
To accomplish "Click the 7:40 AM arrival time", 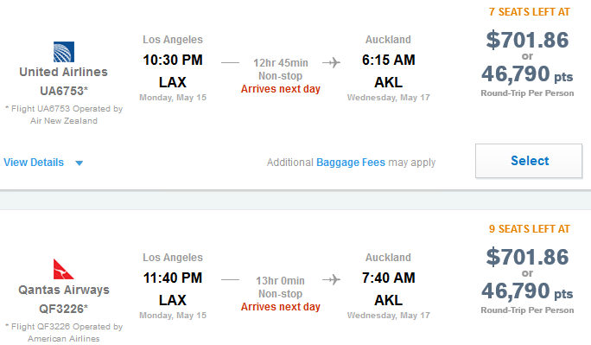I will (389, 278).
